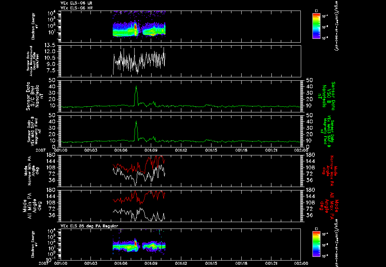Viewport: 386px width, 267px height.
Task: Click the 'VEx ELS-06 LR' title text
Action: (x=76, y=3)
